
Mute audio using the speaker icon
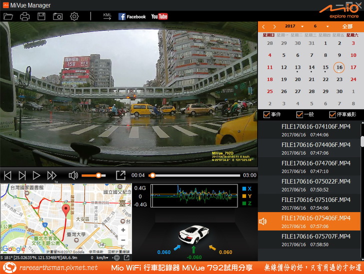[x=73, y=175]
